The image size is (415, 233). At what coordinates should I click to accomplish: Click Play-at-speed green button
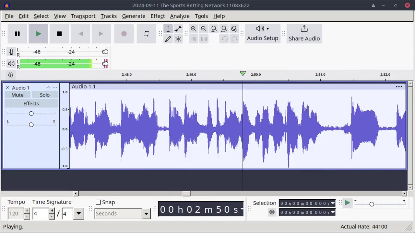click(x=347, y=203)
